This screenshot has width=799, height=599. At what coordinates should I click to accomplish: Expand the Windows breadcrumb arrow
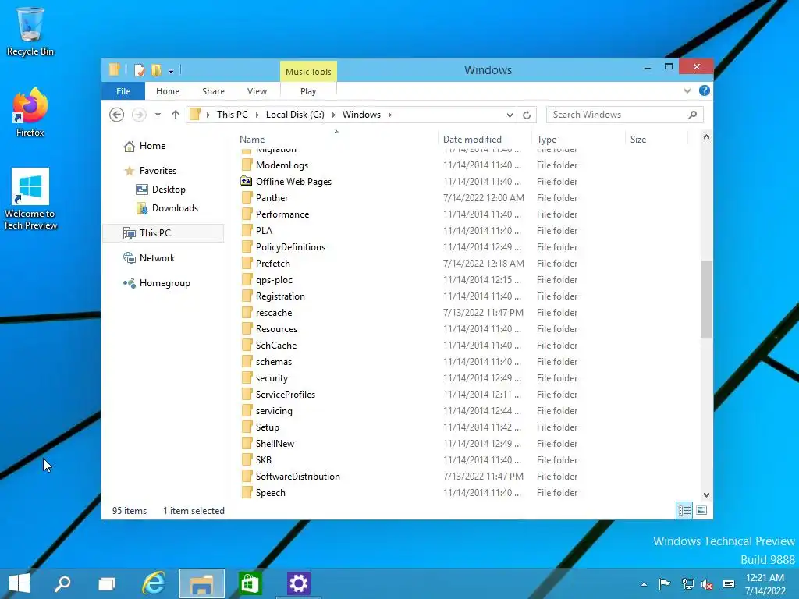(390, 115)
